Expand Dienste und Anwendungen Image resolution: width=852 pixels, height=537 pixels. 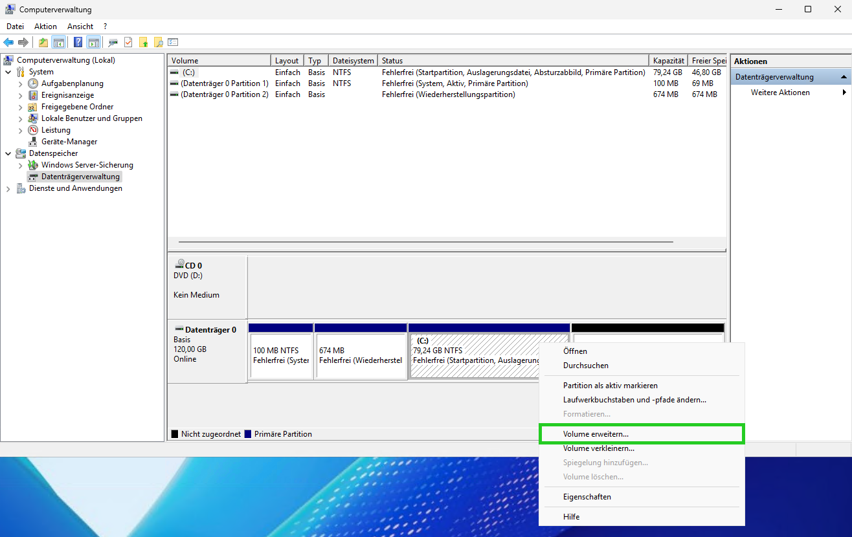[8, 188]
